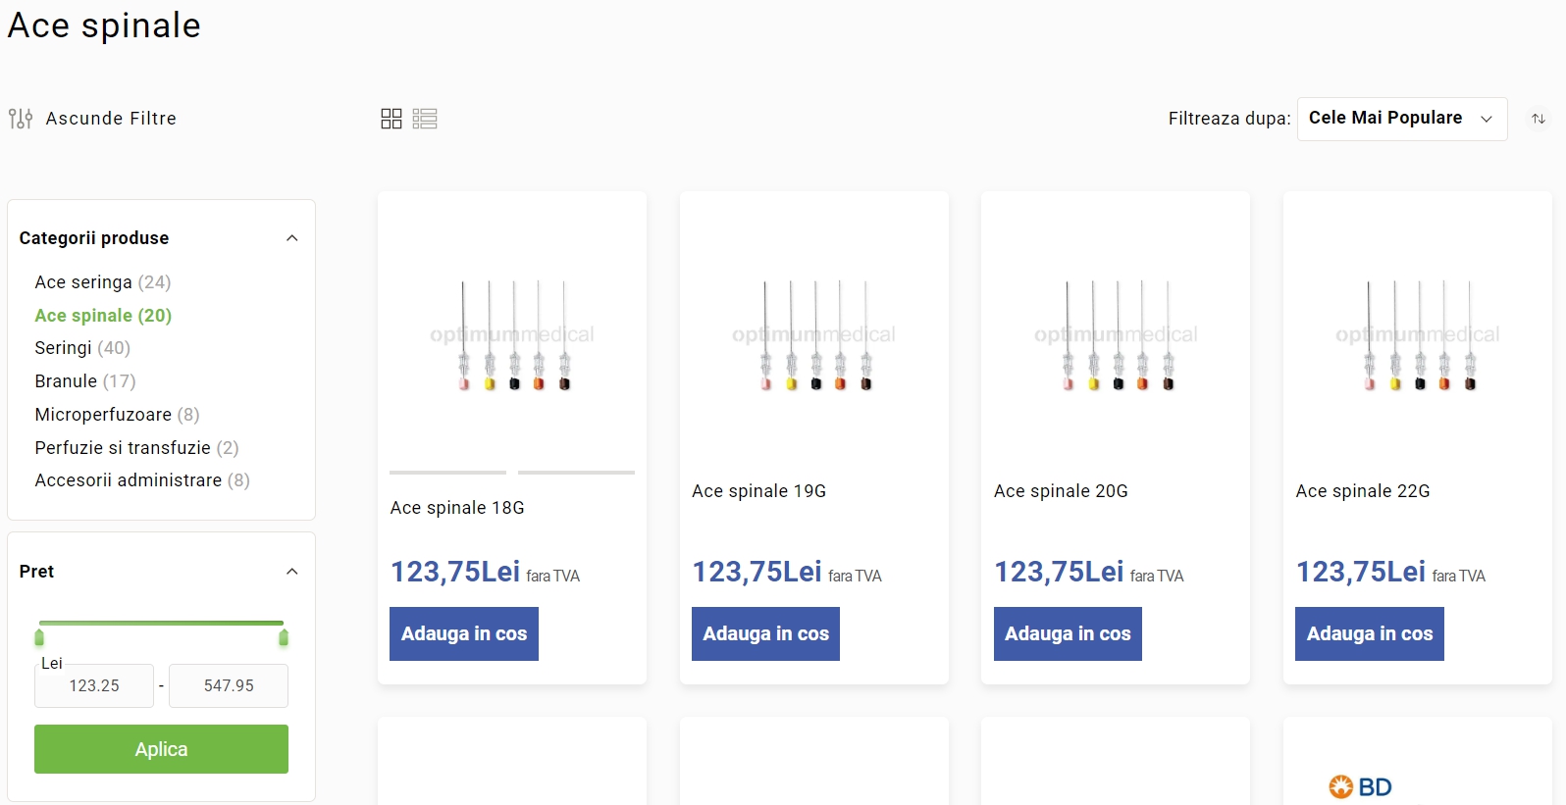Focus the maximum price field 547.95
This screenshot has width=1566, height=805.
coord(229,686)
